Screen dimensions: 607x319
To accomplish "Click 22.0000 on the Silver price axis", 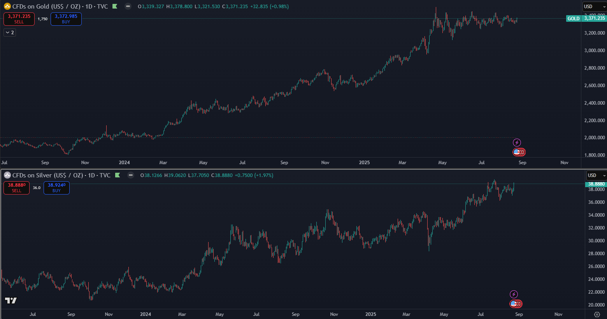I will [x=596, y=292].
